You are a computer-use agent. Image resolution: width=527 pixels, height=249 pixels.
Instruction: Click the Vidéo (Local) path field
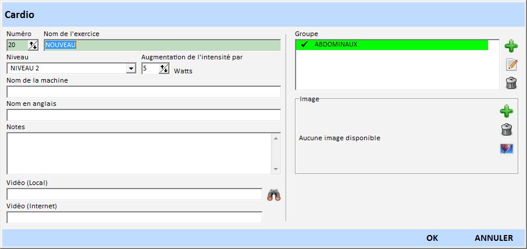pyautogui.click(x=134, y=194)
